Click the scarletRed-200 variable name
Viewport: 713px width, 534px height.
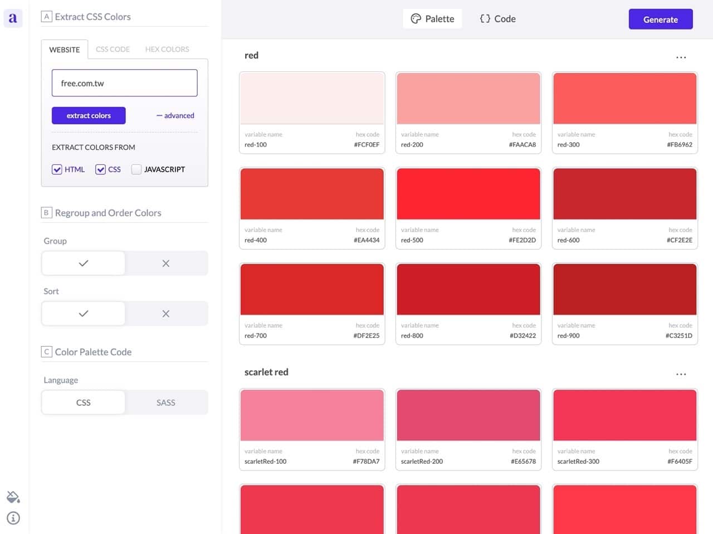(x=422, y=462)
